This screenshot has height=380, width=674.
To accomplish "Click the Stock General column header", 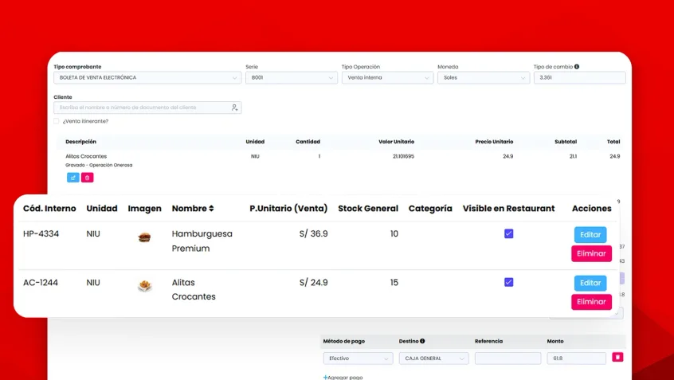I will [x=368, y=209].
